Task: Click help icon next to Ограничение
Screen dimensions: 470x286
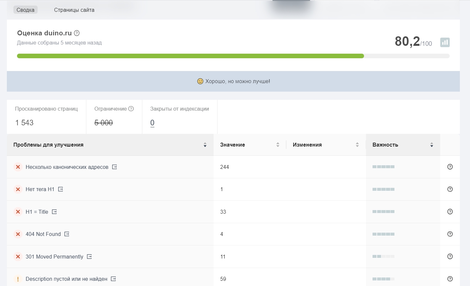Action: coord(131,109)
